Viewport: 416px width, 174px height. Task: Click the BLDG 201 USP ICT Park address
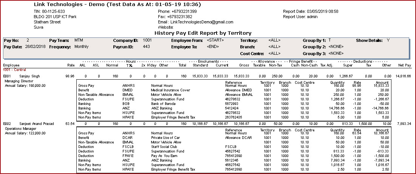(55, 17)
